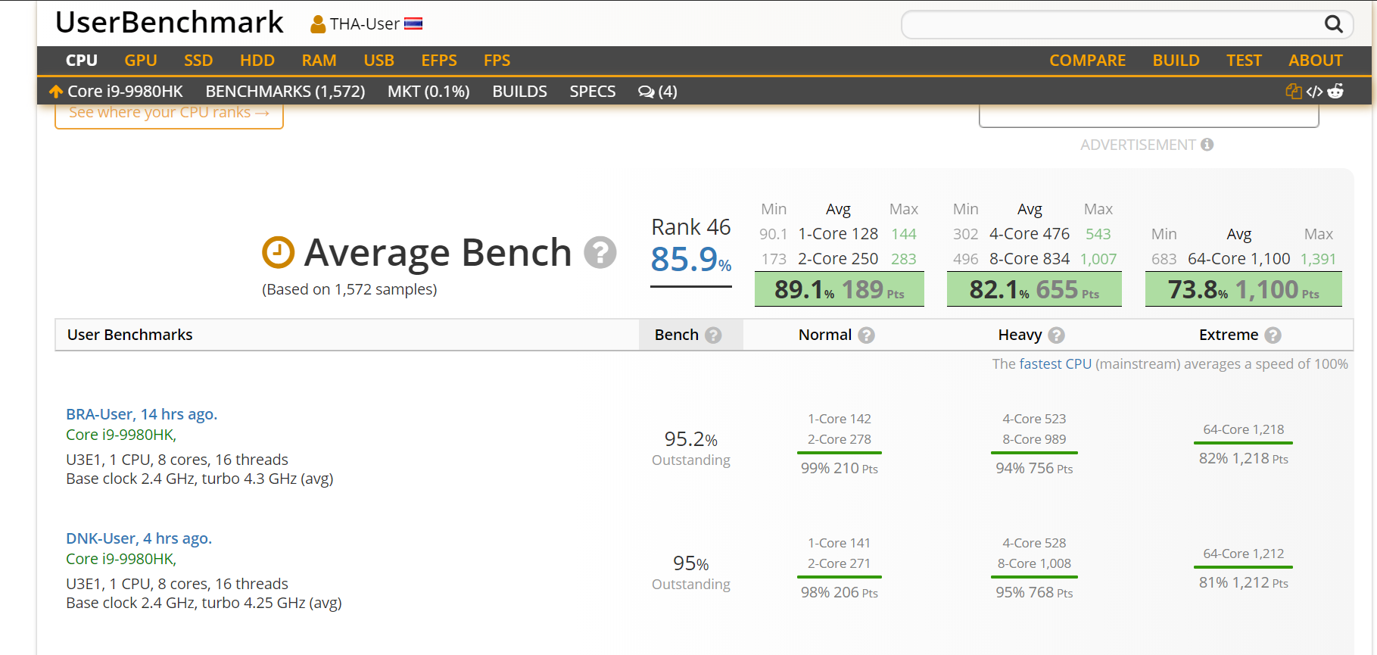The height and width of the screenshot is (655, 1377).
Task: Jump to the SPECS section
Action: pyautogui.click(x=593, y=92)
